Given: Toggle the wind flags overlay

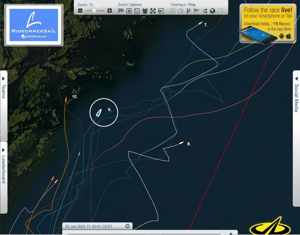Looking at the screenshot, I should point(196,11).
